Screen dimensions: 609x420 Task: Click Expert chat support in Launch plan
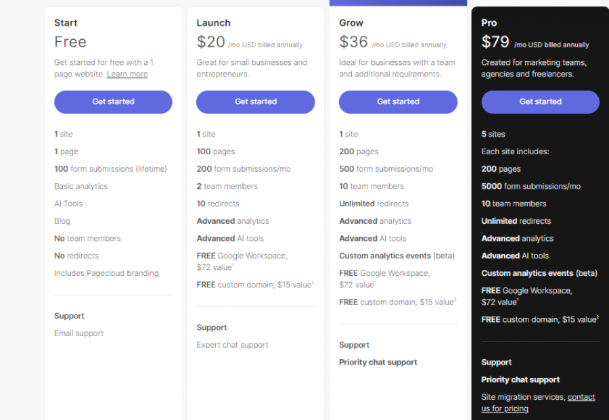tap(232, 345)
